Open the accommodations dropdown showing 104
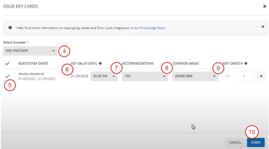The height and width of the screenshot is (149, 269). point(144,76)
